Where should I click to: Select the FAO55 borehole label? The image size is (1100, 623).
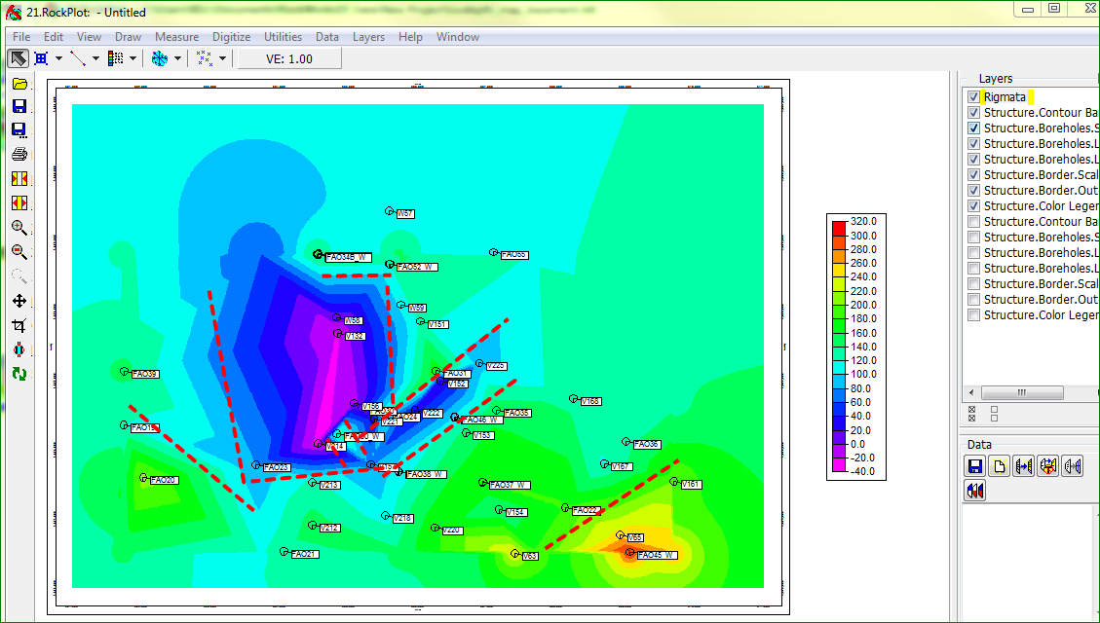514,255
